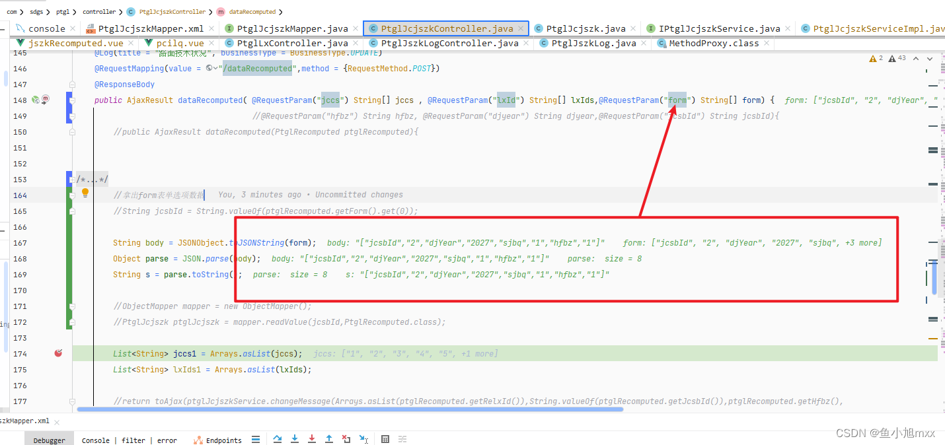This screenshot has height=445, width=945.
Task: Click the red Force Step Into icon
Action: (x=312, y=439)
